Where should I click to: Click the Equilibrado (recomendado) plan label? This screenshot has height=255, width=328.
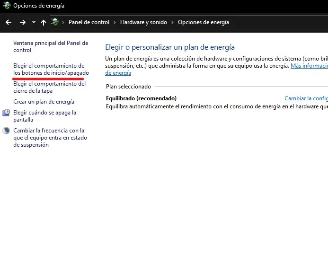click(141, 98)
